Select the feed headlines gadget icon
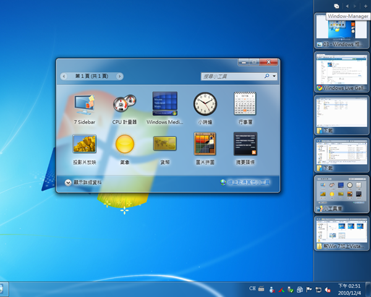This screenshot has width=371, height=297. [x=245, y=144]
